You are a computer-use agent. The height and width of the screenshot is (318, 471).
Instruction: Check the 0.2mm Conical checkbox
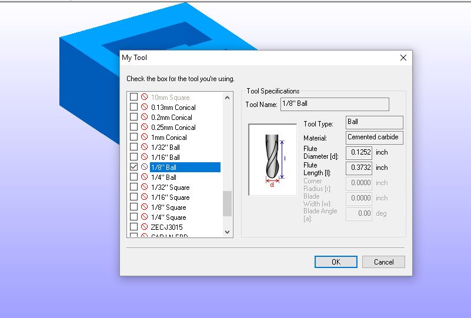click(133, 117)
